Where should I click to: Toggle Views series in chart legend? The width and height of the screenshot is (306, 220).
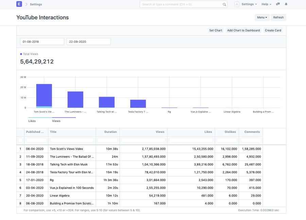click(56, 121)
